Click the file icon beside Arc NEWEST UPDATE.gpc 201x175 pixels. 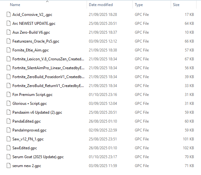coord(9,24)
